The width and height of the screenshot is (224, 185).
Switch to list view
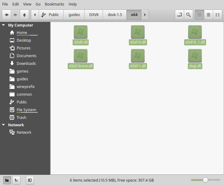coord(209,15)
